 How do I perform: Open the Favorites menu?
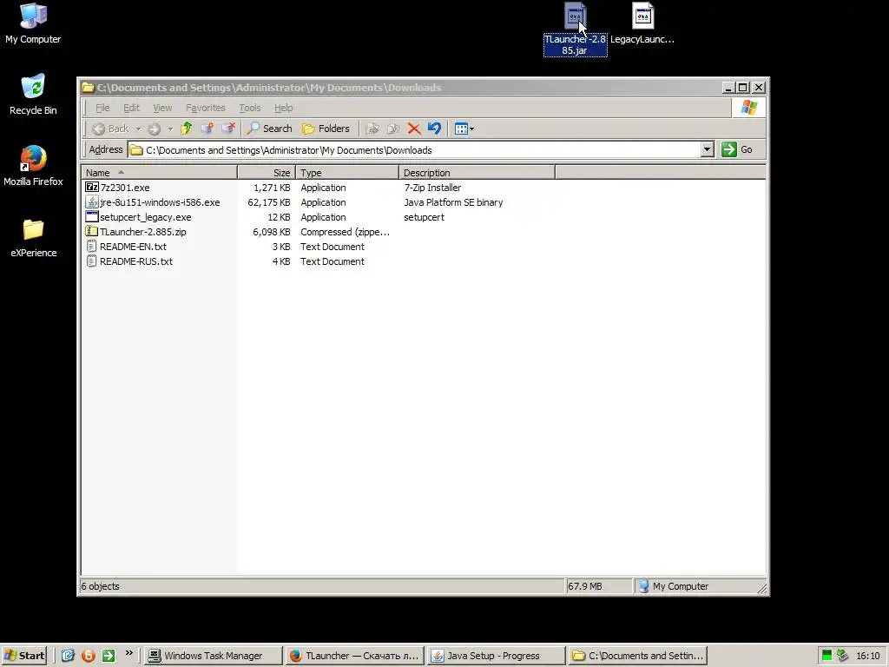click(205, 108)
